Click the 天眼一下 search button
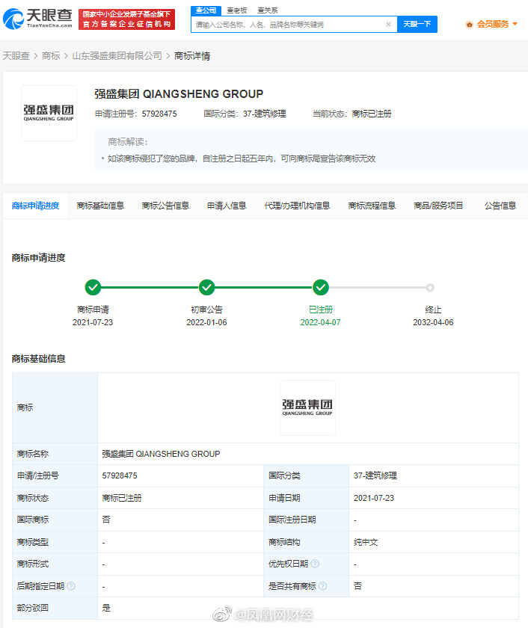Image resolution: width=528 pixels, height=628 pixels. point(417,25)
